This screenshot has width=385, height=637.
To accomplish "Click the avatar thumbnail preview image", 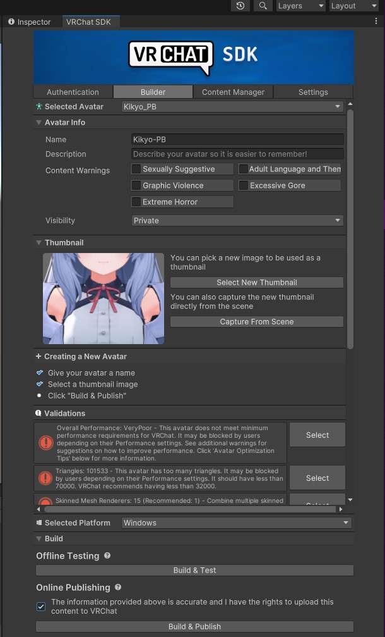I will click(x=104, y=299).
